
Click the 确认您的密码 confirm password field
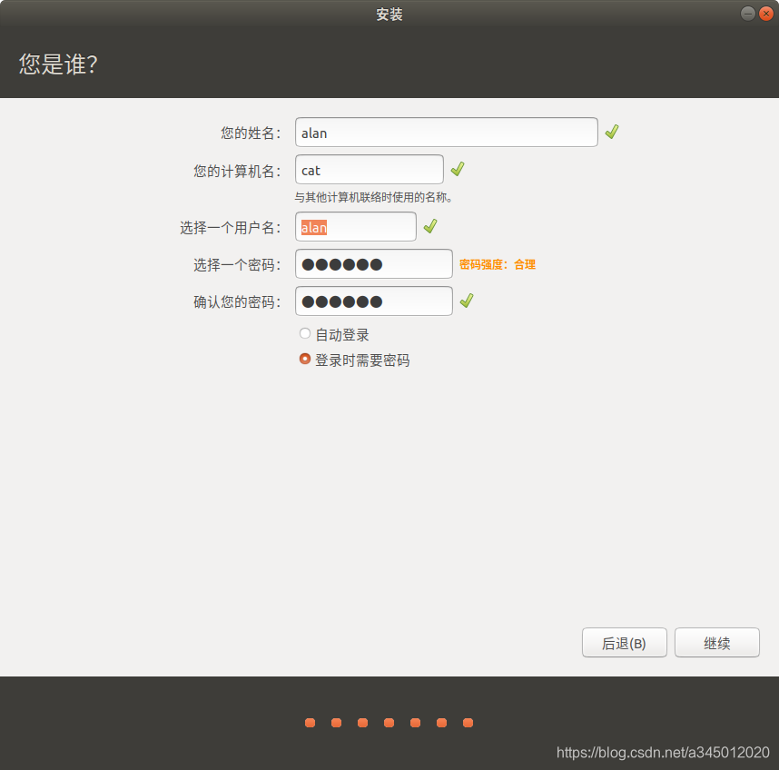tap(373, 301)
